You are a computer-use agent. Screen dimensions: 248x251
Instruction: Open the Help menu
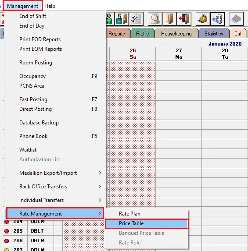point(50,6)
